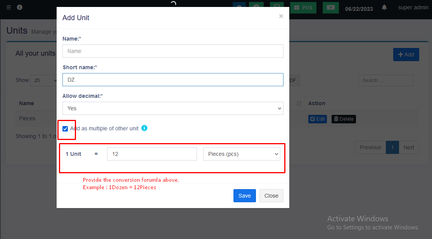Uncheck 'Add as multiple of other unit'
Screen dimensions: 432x239
[65, 129]
